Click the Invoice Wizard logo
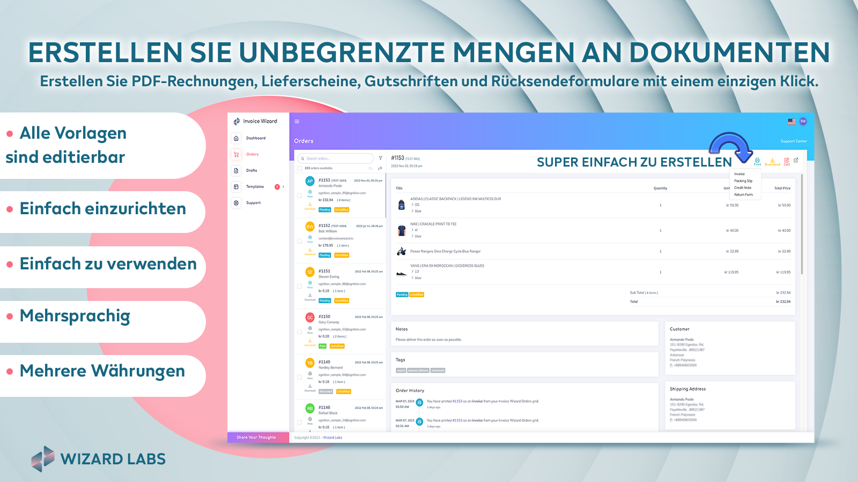This screenshot has width=858, height=482. pyautogui.click(x=255, y=122)
